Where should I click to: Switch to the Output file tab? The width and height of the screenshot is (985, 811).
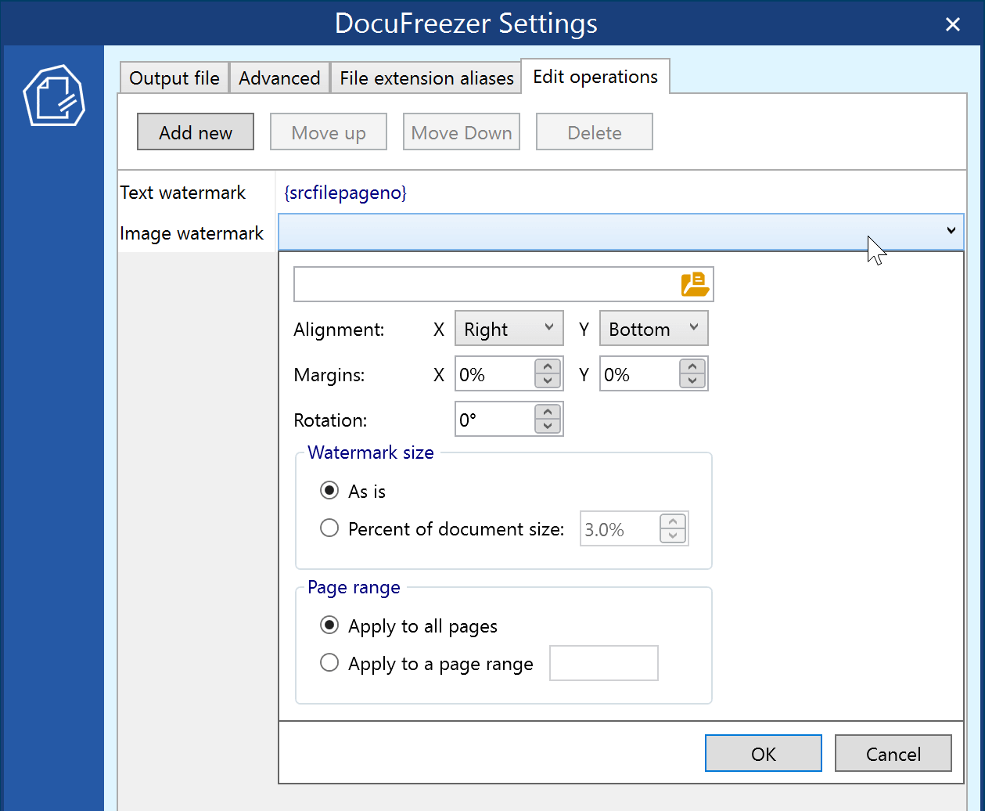[174, 78]
